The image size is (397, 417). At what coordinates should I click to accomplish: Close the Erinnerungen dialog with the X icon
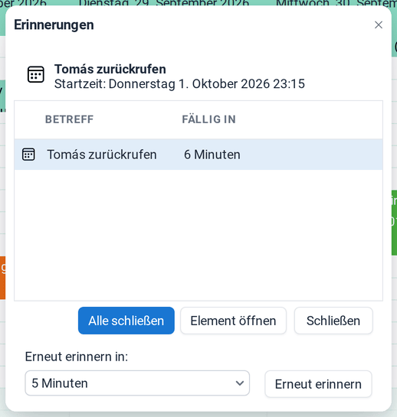tap(379, 25)
